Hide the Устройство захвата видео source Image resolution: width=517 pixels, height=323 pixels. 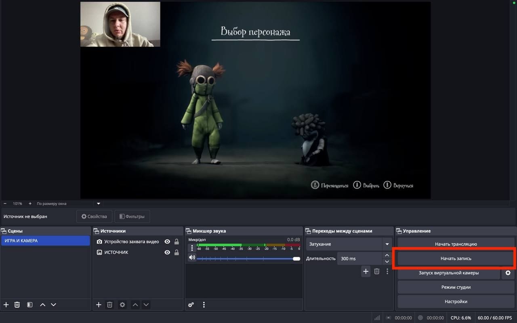pyautogui.click(x=167, y=241)
